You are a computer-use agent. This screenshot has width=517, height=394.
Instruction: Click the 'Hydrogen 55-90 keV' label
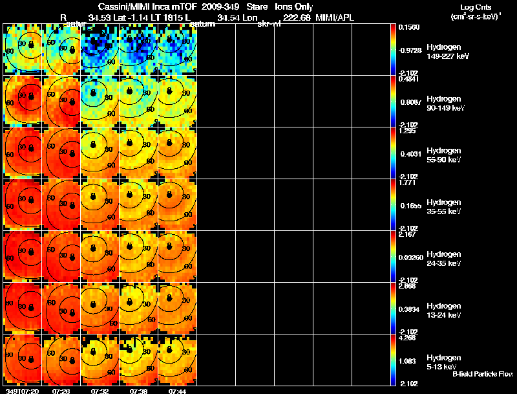[444, 155]
